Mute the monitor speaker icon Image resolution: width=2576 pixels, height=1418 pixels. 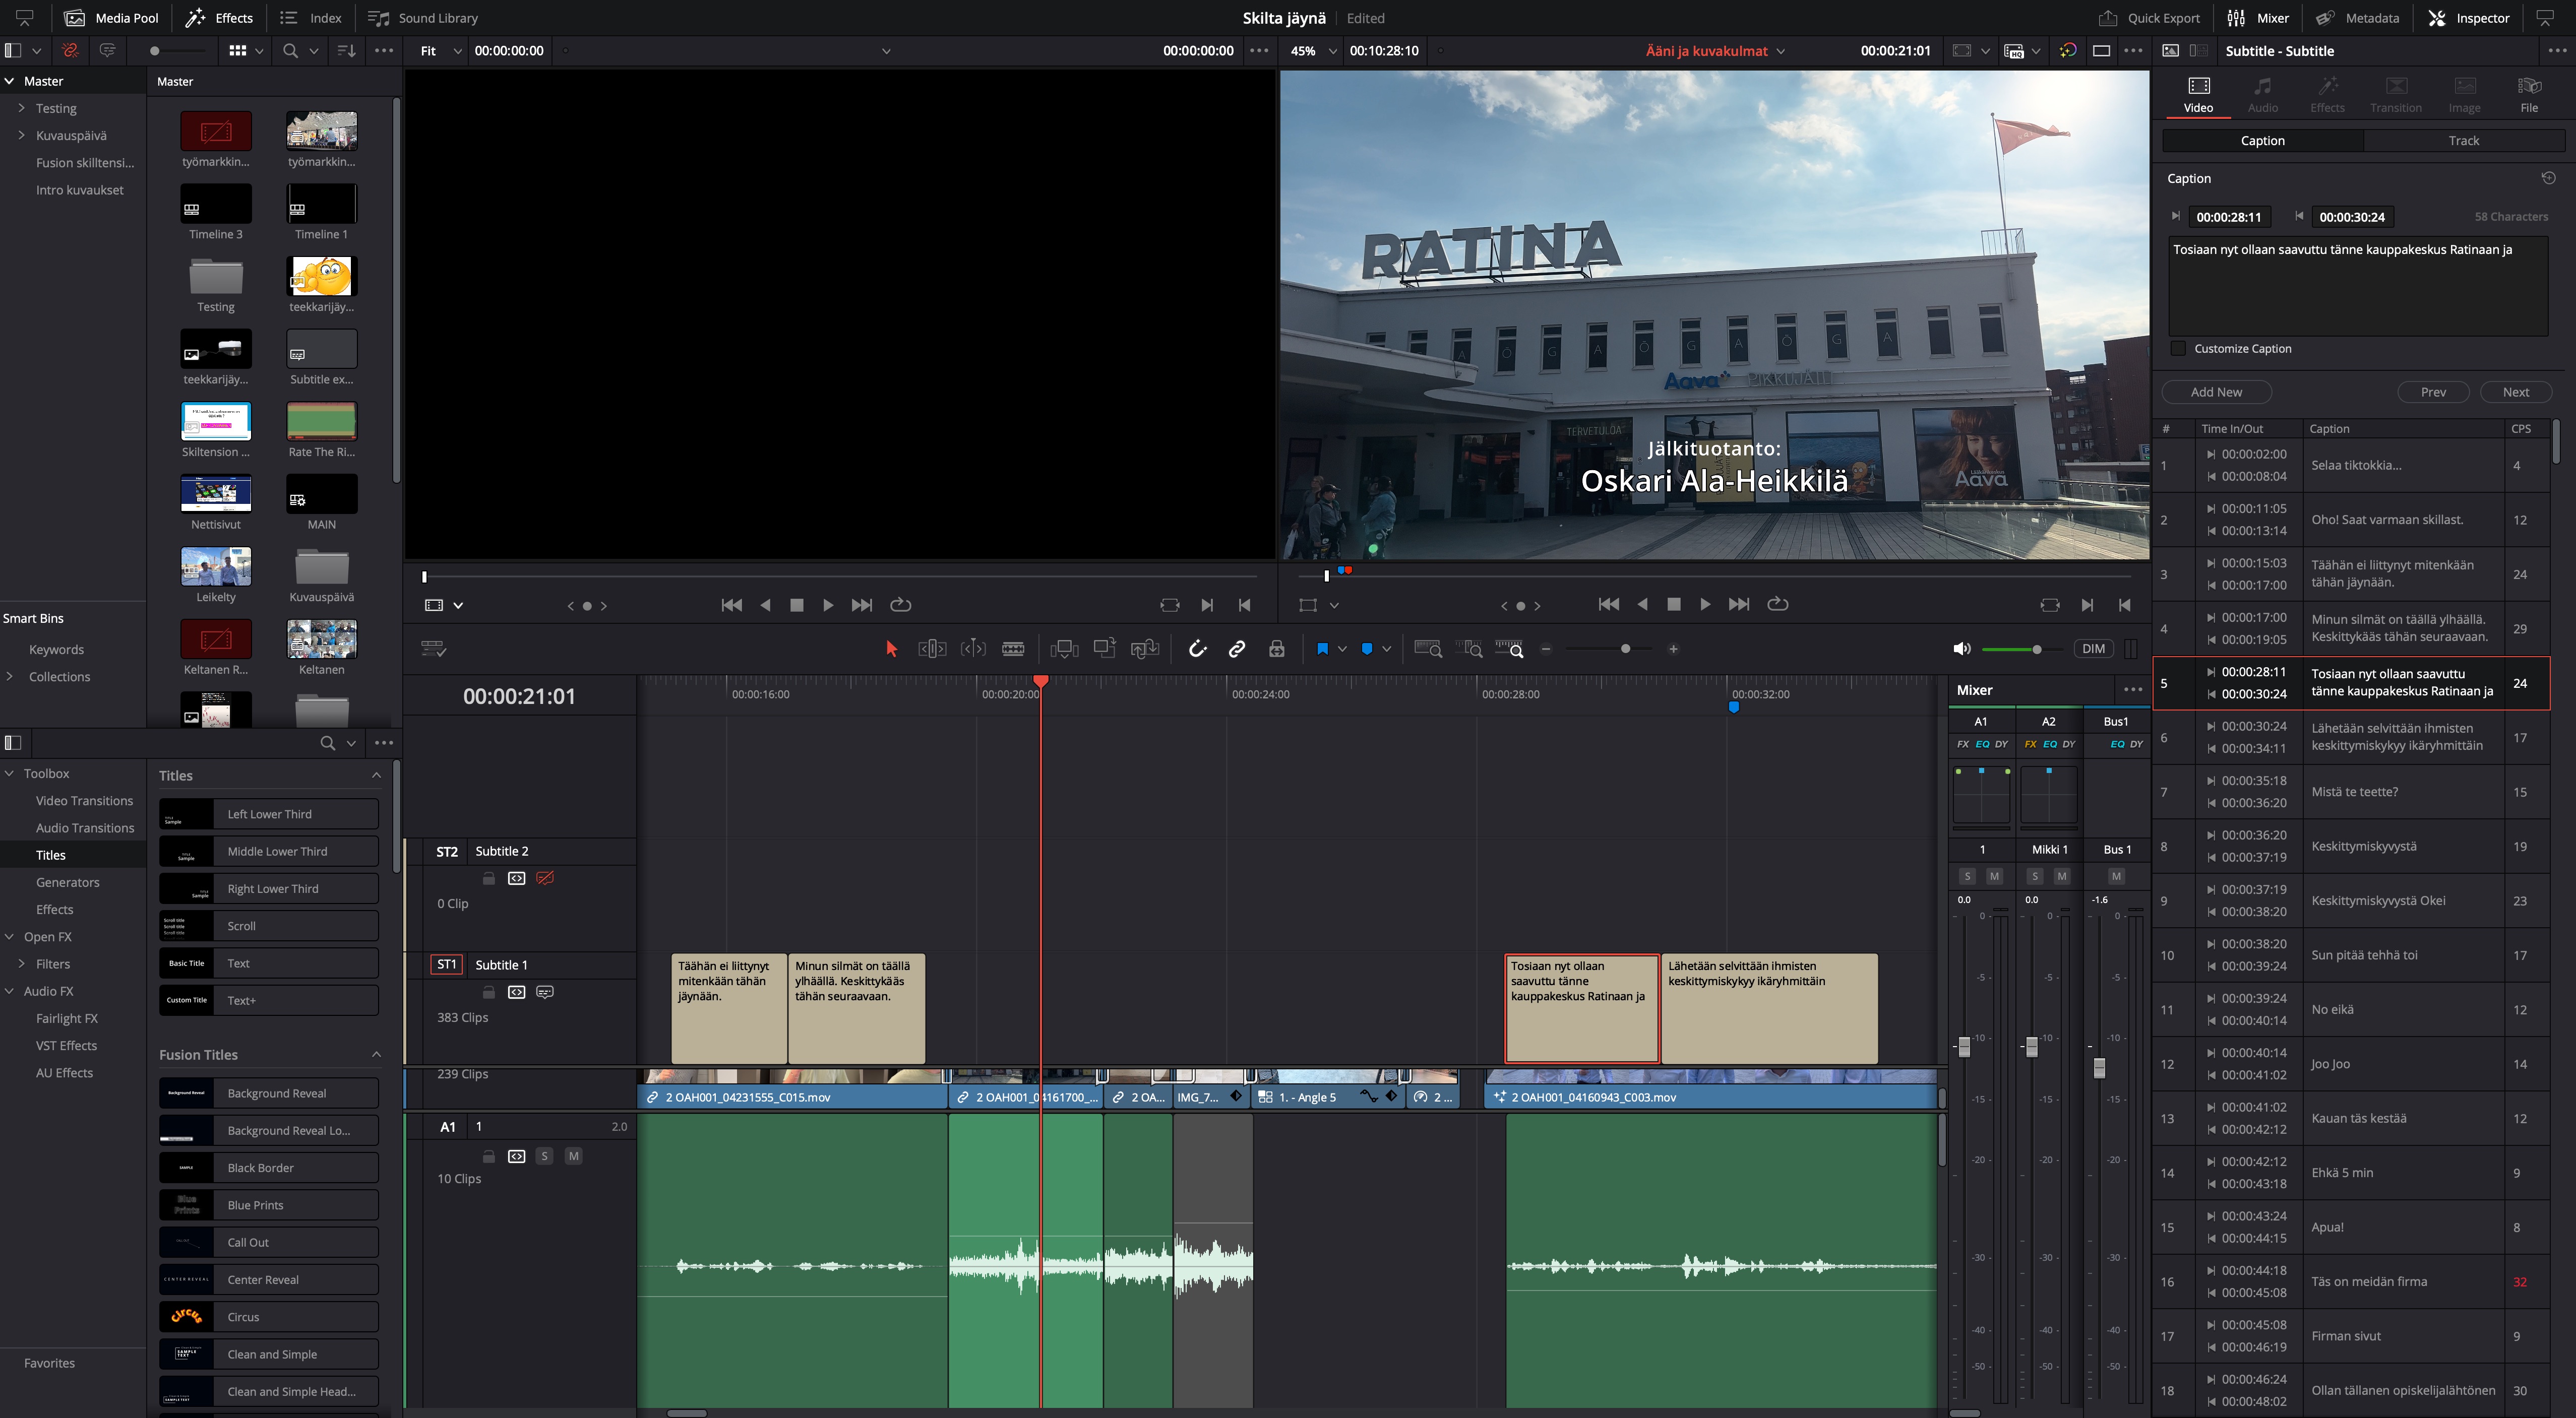click(1962, 650)
